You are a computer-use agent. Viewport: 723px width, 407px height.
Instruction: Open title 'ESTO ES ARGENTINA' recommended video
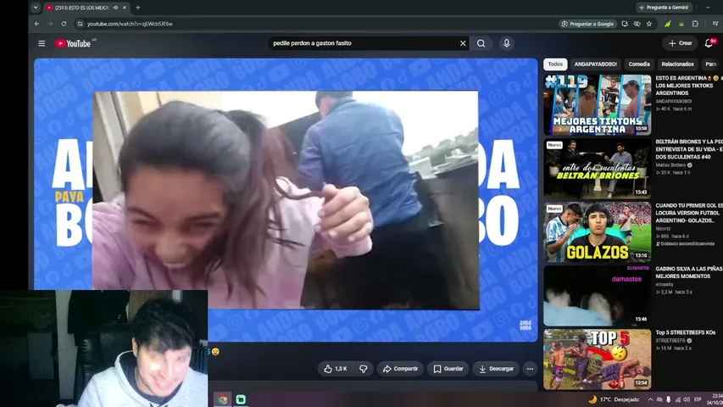tap(689, 86)
